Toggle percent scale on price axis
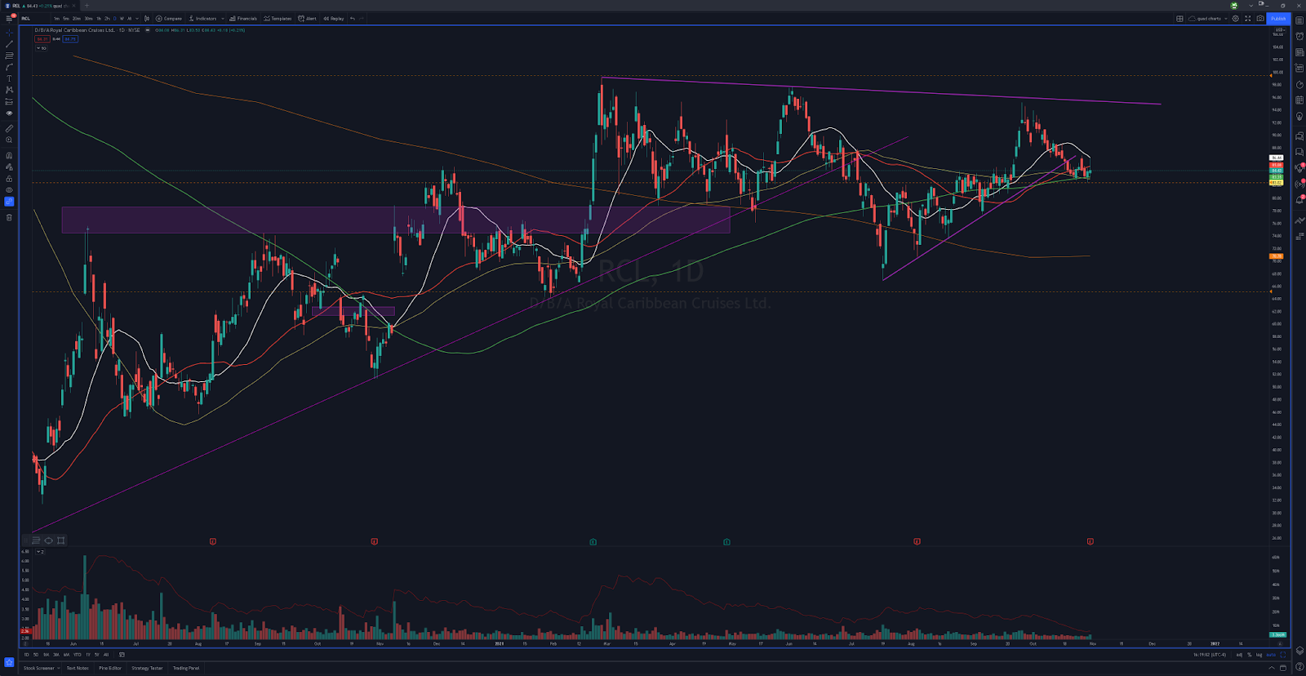 point(1249,655)
